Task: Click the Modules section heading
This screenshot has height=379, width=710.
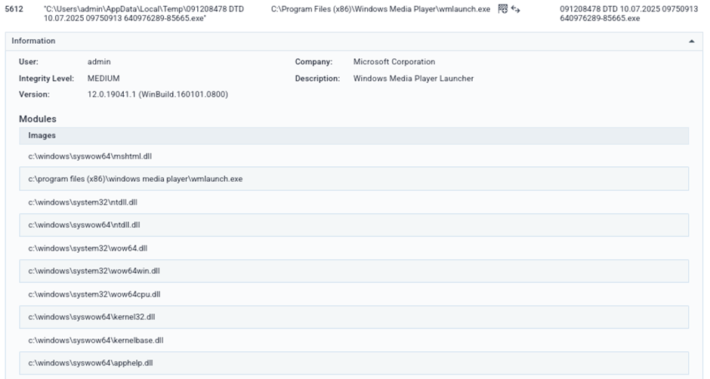Action: pos(38,119)
